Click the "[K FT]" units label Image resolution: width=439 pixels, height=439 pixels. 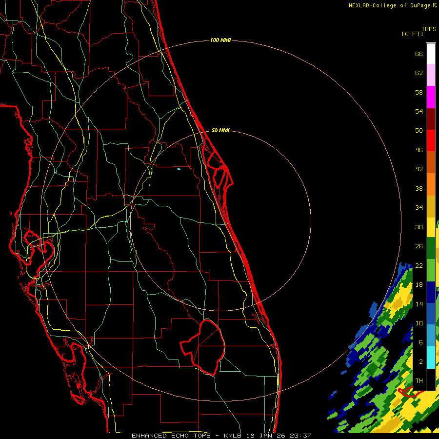(412, 34)
